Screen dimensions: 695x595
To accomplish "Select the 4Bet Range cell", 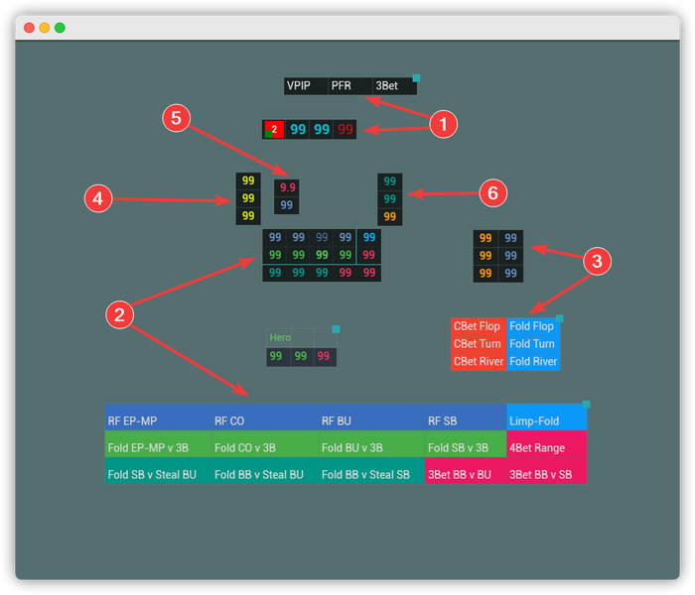I will (547, 444).
